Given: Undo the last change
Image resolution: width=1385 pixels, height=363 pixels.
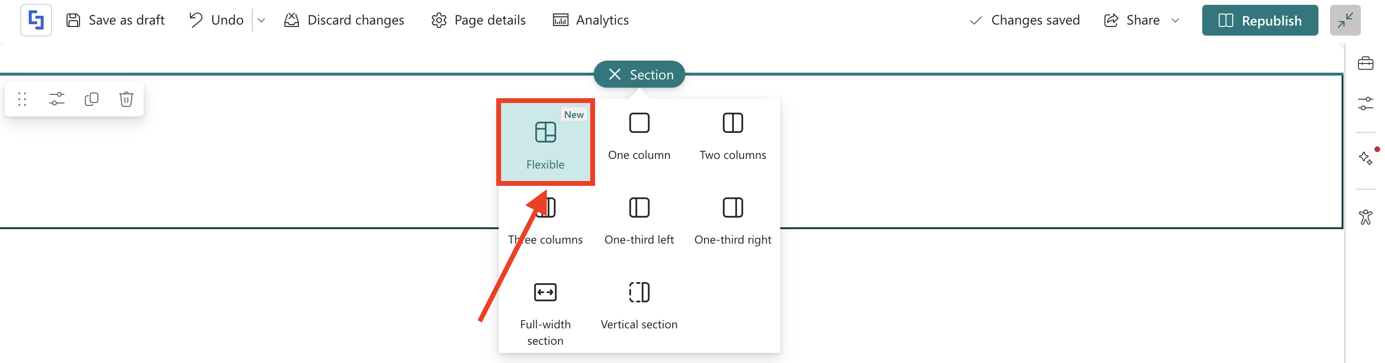Looking at the screenshot, I should click(216, 20).
